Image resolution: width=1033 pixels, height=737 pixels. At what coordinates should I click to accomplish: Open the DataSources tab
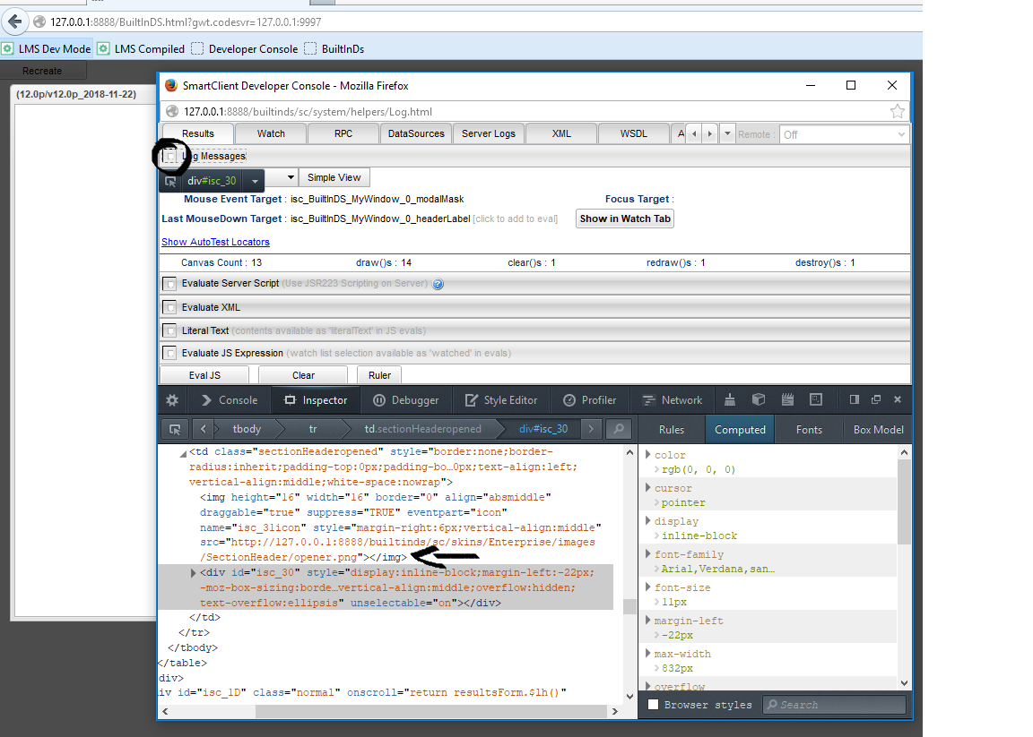(416, 133)
